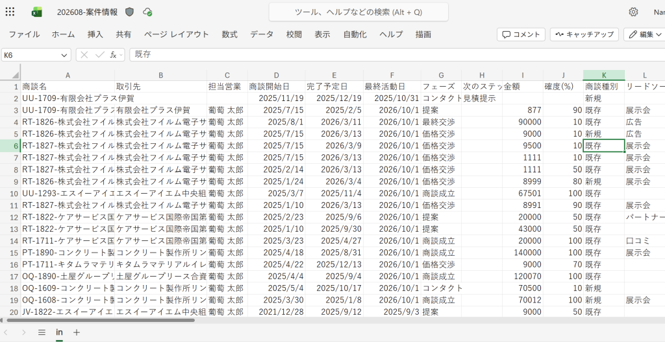The width and height of the screenshot is (665, 342).
Task: Click the 商談開始日 header cell
Action: click(277, 87)
